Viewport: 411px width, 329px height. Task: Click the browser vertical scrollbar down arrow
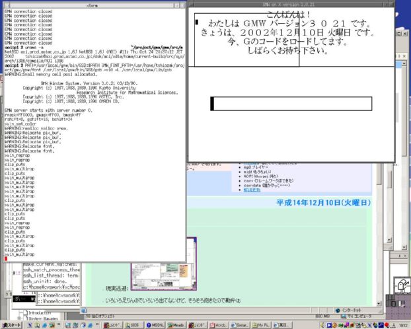tap(379, 304)
